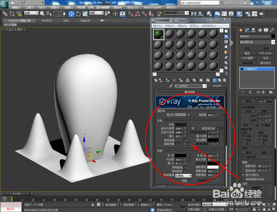This screenshot has height=212, width=277.
Task: Open the 渲染(R) menu
Action: pos(118,7)
